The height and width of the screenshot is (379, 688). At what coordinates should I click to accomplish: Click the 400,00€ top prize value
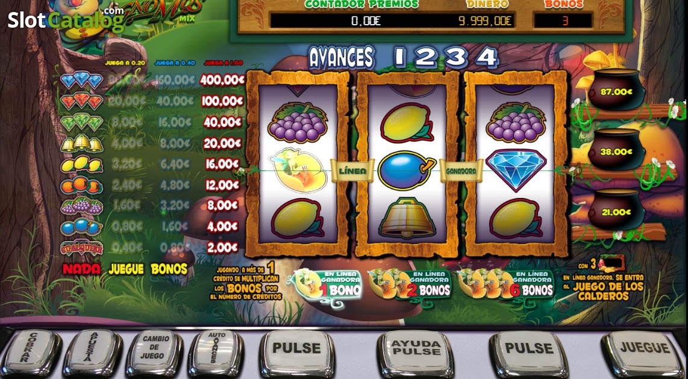pyautogui.click(x=222, y=81)
